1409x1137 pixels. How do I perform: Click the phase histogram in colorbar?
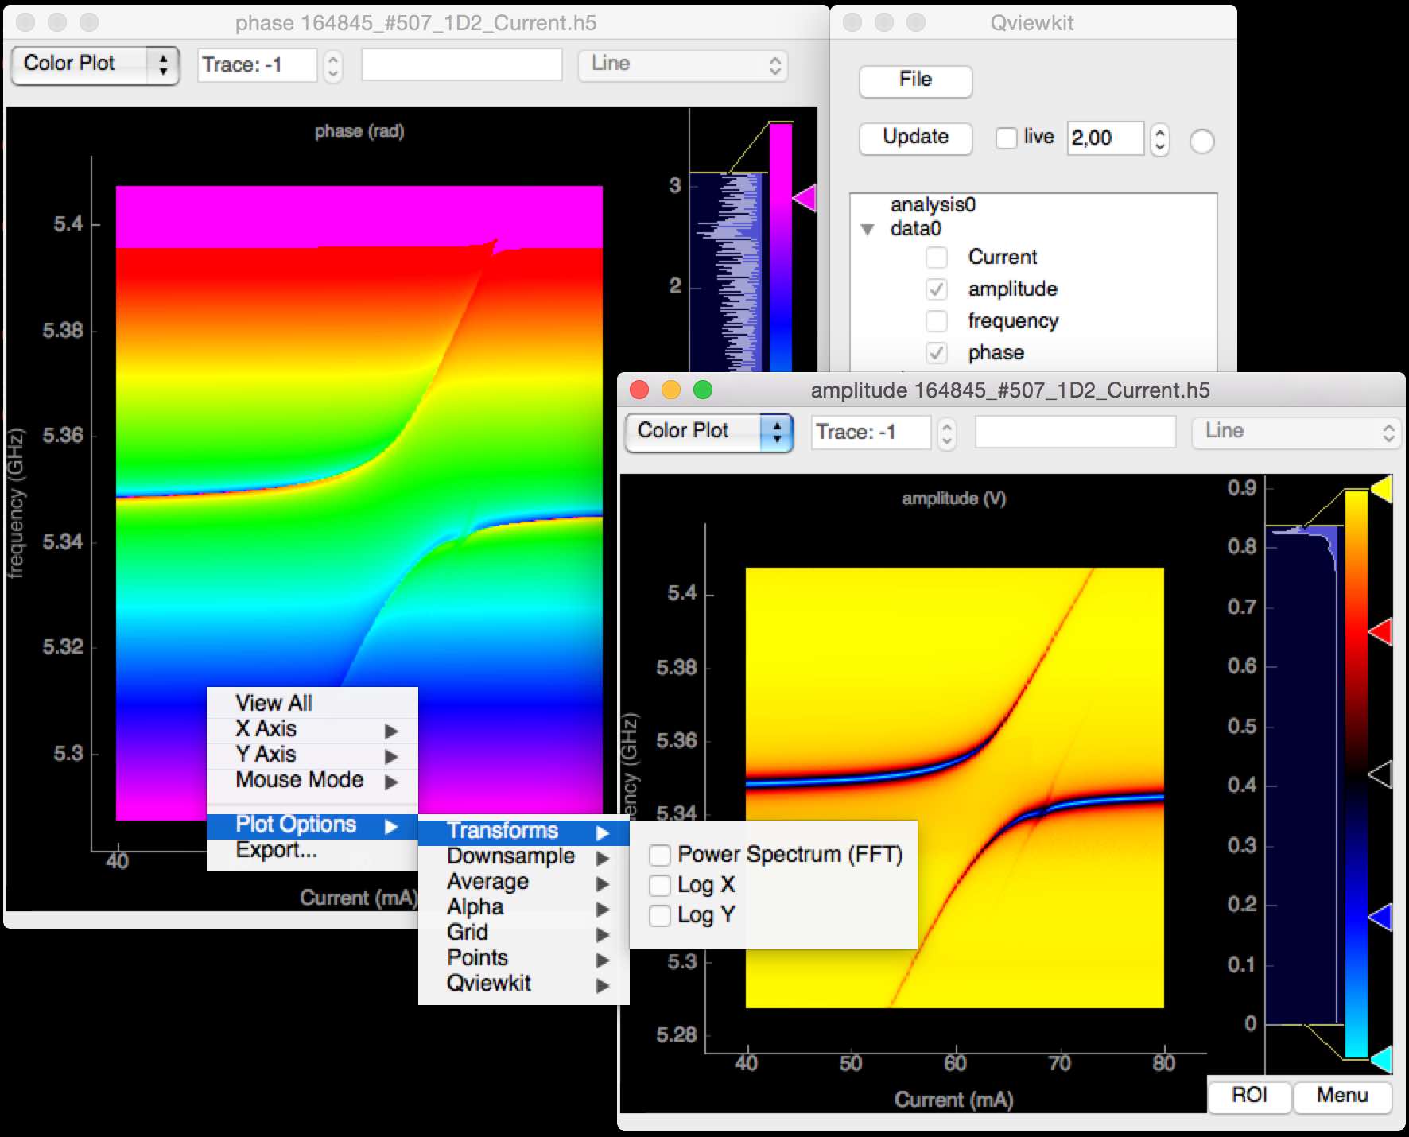tap(725, 272)
